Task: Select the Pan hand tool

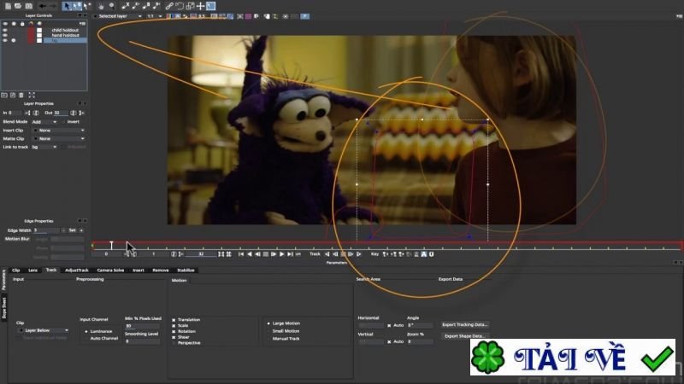Action: pyautogui.click(x=101, y=6)
